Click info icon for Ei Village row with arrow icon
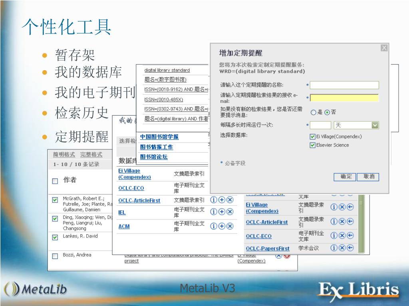The image size is (409, 306). 334,207
